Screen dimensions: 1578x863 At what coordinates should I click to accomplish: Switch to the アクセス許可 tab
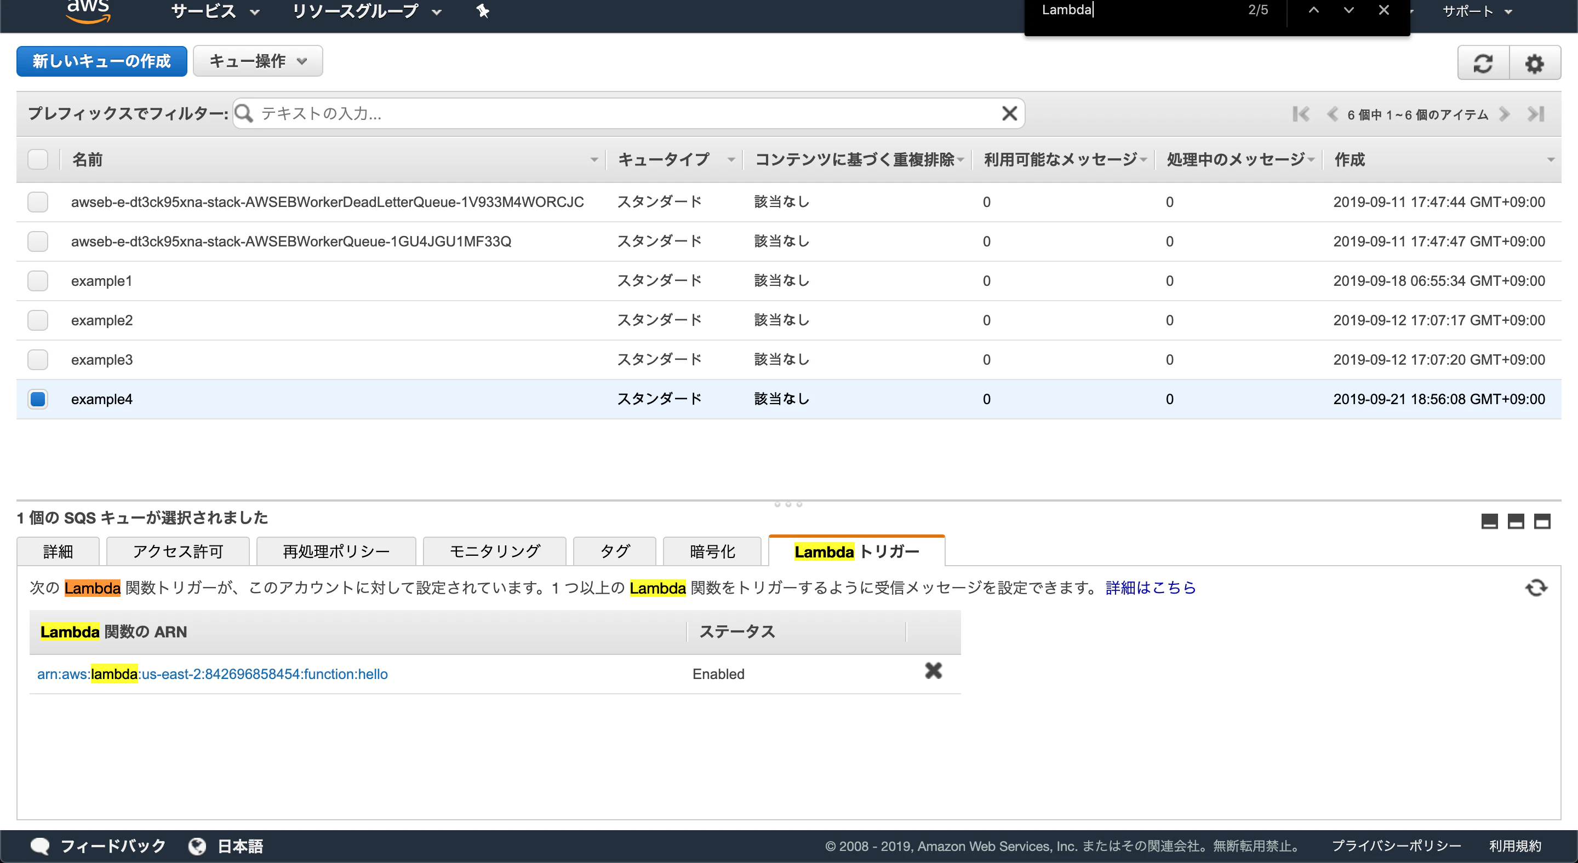click(x=178, y=551)
